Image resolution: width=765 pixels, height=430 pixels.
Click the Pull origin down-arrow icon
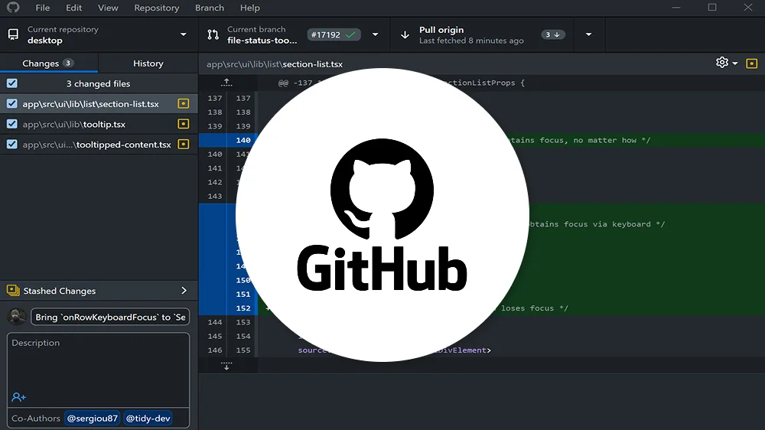tap(405, 34)
